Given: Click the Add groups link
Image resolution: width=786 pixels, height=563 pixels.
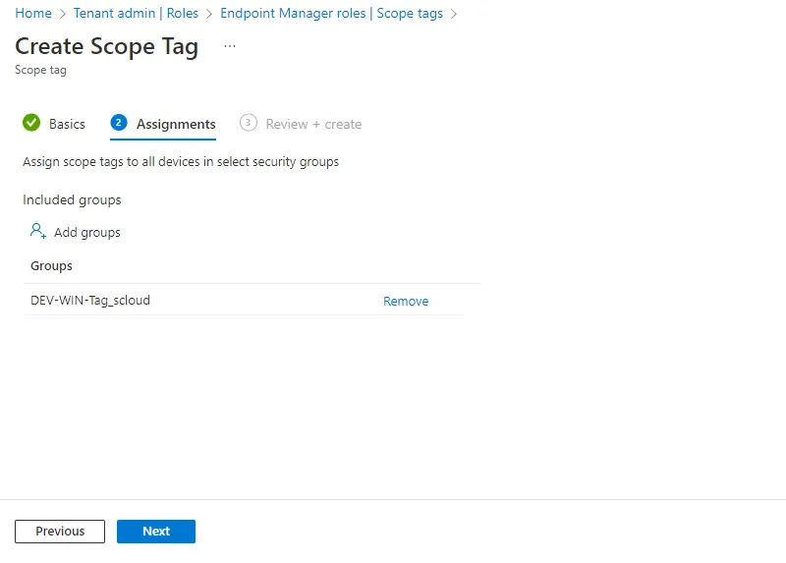Looking at the screenshot, I should tap(87, 232).
